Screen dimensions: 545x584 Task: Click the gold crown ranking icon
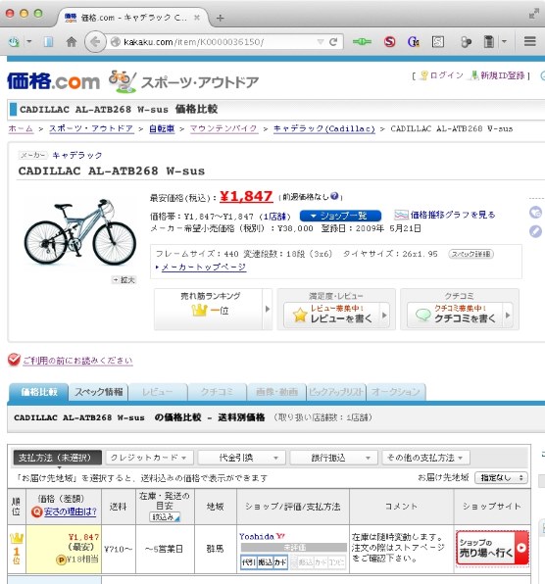click(x=199, y=311)
